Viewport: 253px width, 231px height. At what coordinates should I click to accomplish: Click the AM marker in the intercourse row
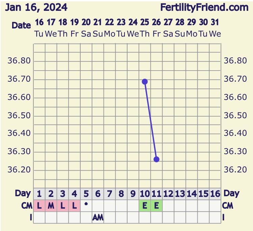pyautogui.click(x=98, y=217)
